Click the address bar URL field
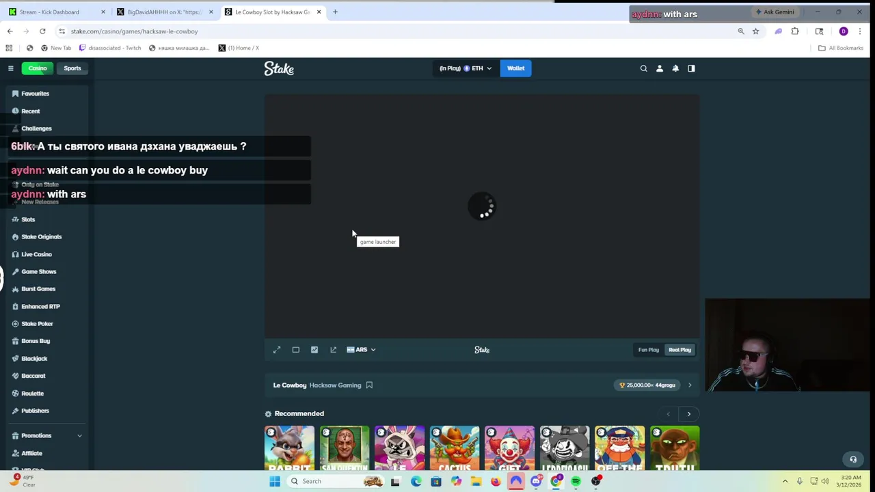Image resolution: width=875 pixels, height=492 pixels. 396,31
